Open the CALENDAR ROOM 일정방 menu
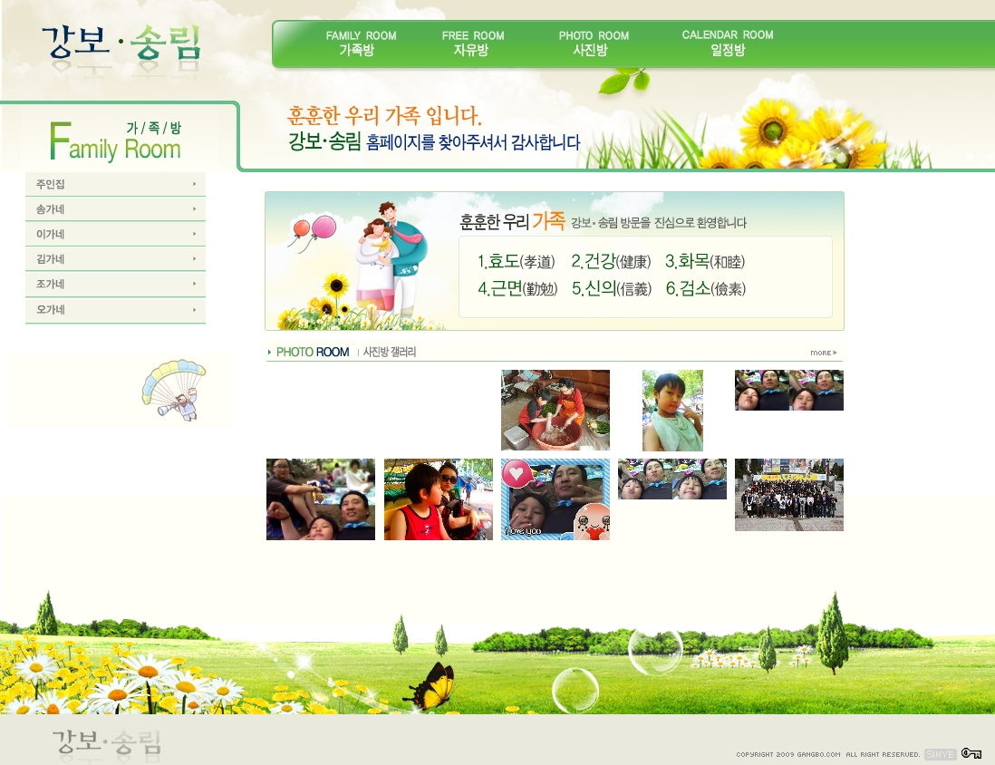Viewport: 995px width, 765px height. point(728,43)
